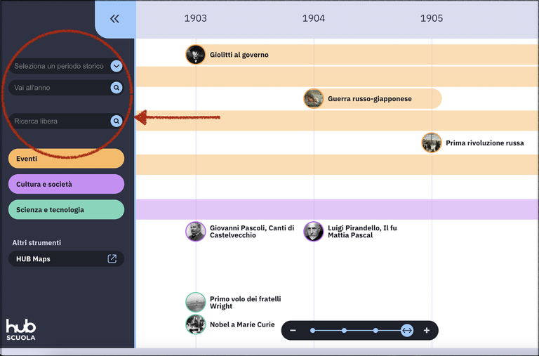Open the external link icon for HUB Maps

[x=112, y=259]
